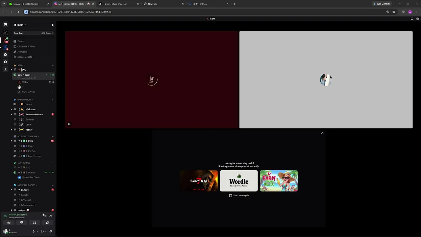Viewport: 421px width, 237px height.
Task: Open the Announcements channel
Action: pyautogui.click(x=33, y=115)
